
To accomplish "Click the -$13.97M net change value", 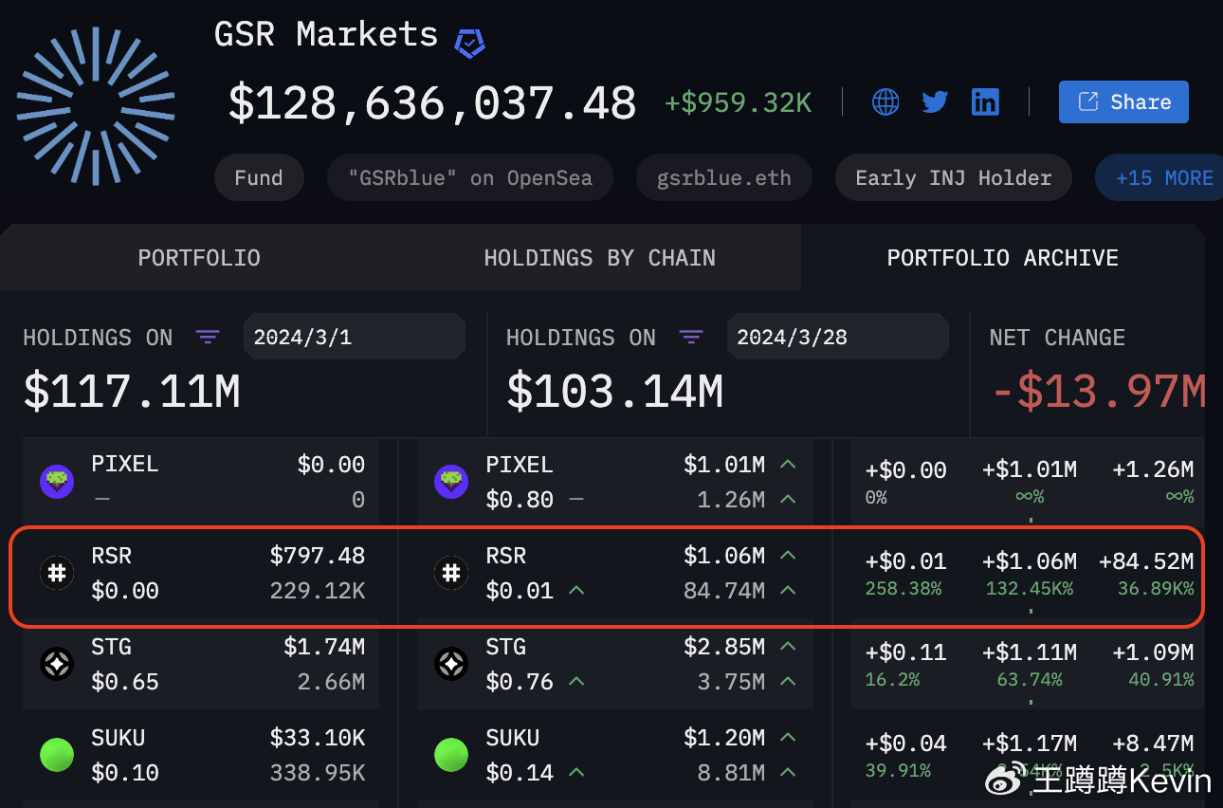I will tap(1099, 392).
